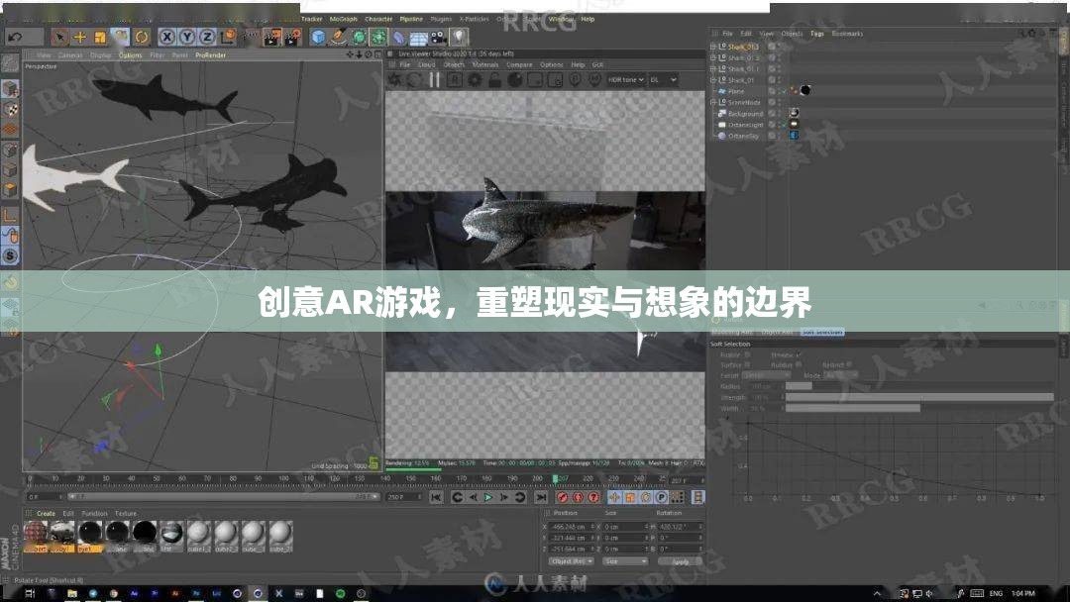Open Live Viewer Compare menu
Image resolution: width=1070 pixels, height=602 pixels.
(519, 64)
